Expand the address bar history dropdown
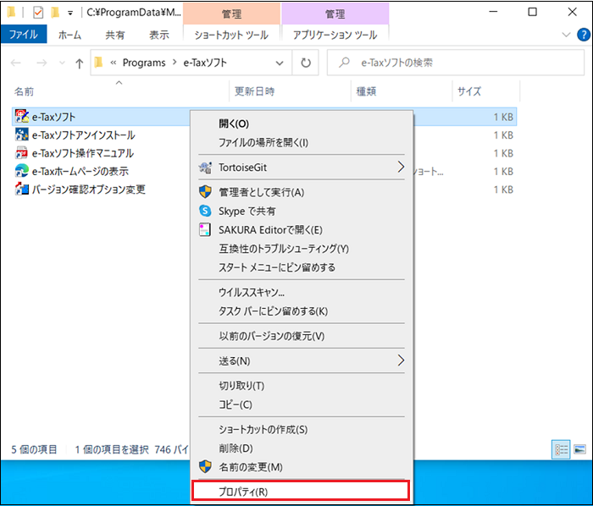This screenshot has width=593, height=506. click(x=280, y=63)
